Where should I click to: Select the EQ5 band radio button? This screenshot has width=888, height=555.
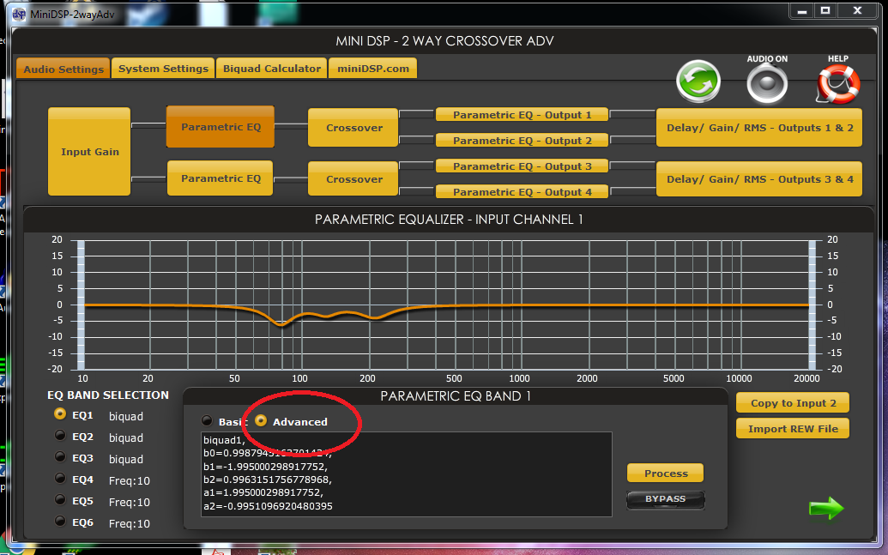click(x=60, y=499)
